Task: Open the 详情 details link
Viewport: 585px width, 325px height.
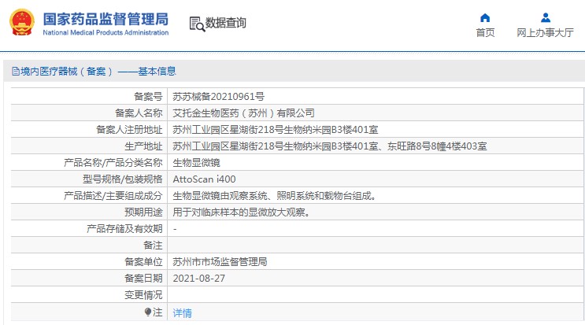Action: click(x=182, y=312)
